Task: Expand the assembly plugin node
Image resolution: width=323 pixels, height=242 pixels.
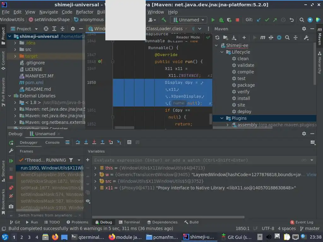Action: [227, 125]
